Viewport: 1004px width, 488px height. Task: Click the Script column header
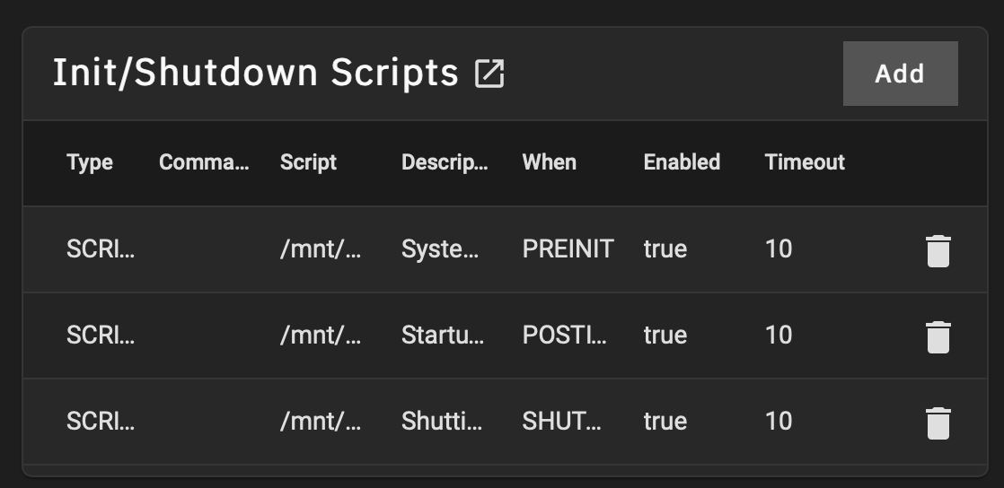pyautogui.click(x=308, y=162)
